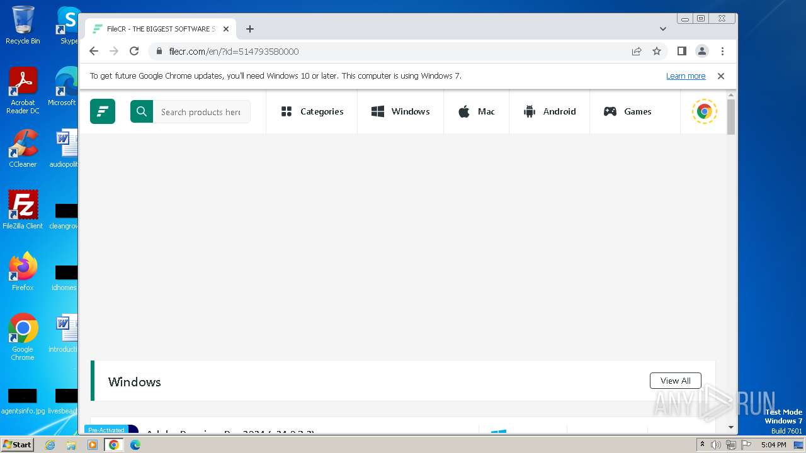The image size is (806, 453).
Task: Open the Categories menu
Action: 312,111
